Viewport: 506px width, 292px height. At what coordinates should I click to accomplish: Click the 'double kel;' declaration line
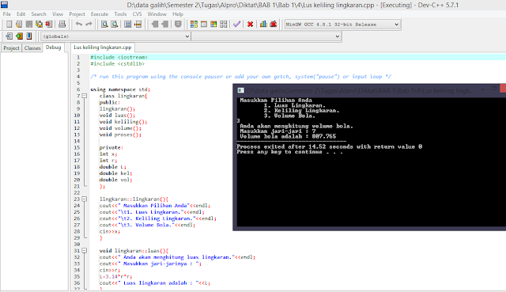tap(115, 173)
